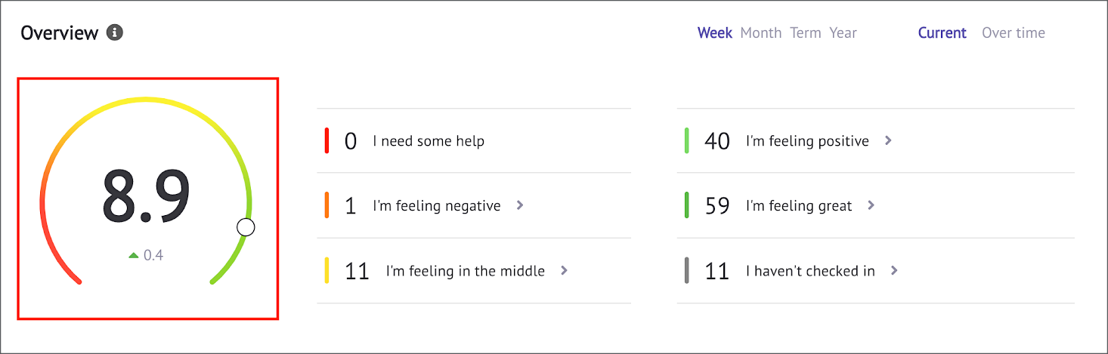
Task: Click the red bar beside I need some help
Action: coord(327,141)
